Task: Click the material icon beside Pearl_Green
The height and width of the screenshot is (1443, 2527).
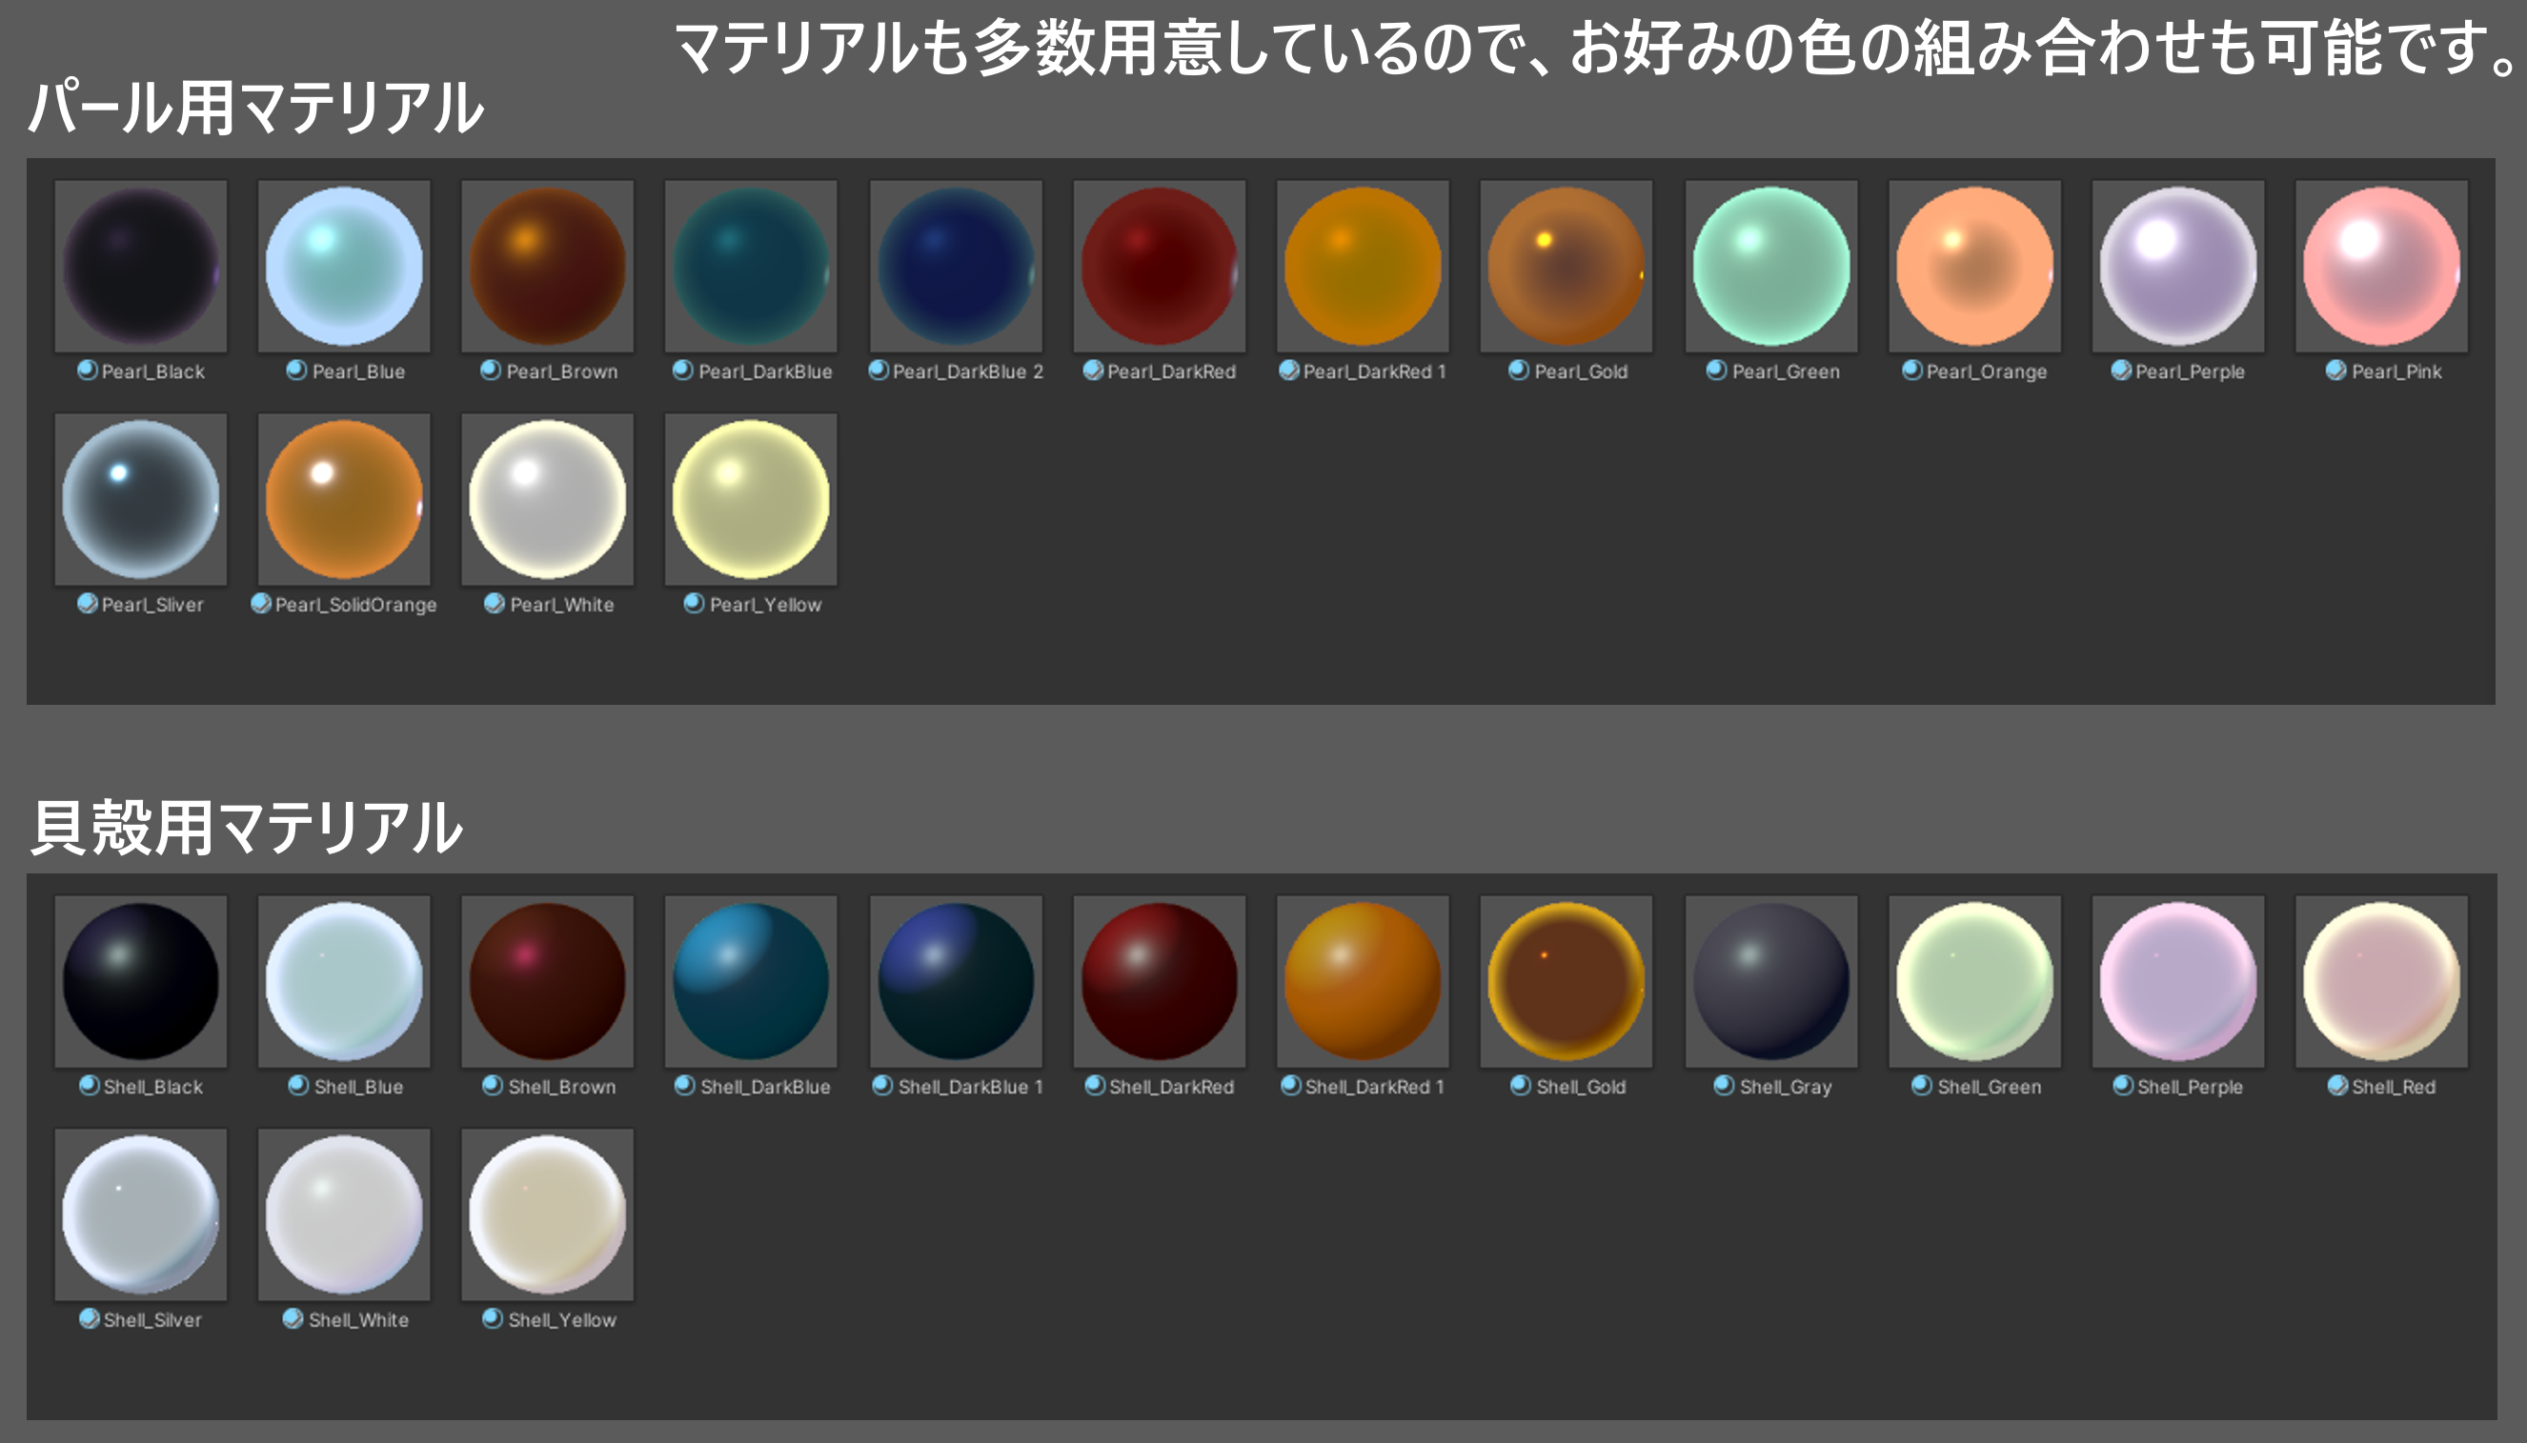Action: [x=1716, y=371]
